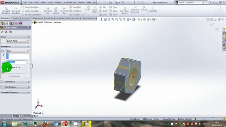Decrease depth with the down spinner arrow

coord(28,63)
